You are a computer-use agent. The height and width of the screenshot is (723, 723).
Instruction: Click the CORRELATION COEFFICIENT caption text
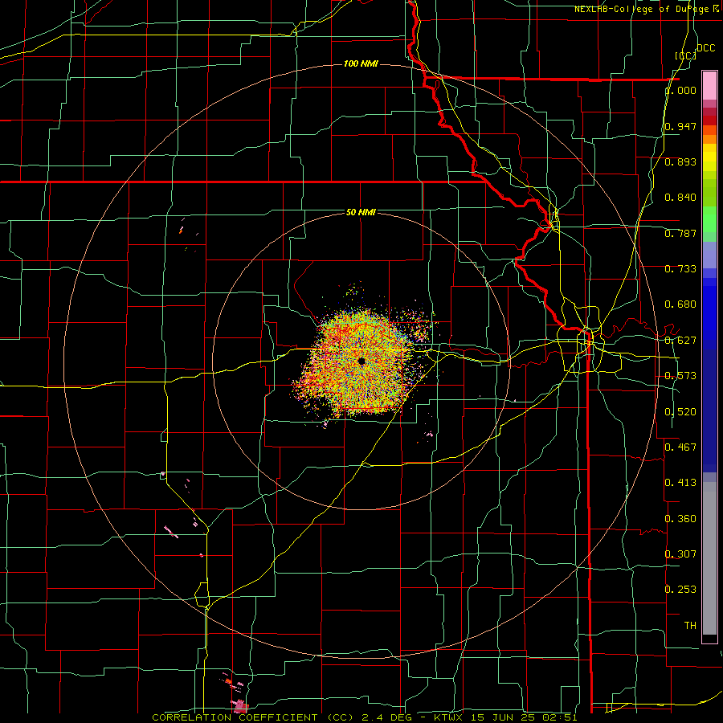[235, 717]
